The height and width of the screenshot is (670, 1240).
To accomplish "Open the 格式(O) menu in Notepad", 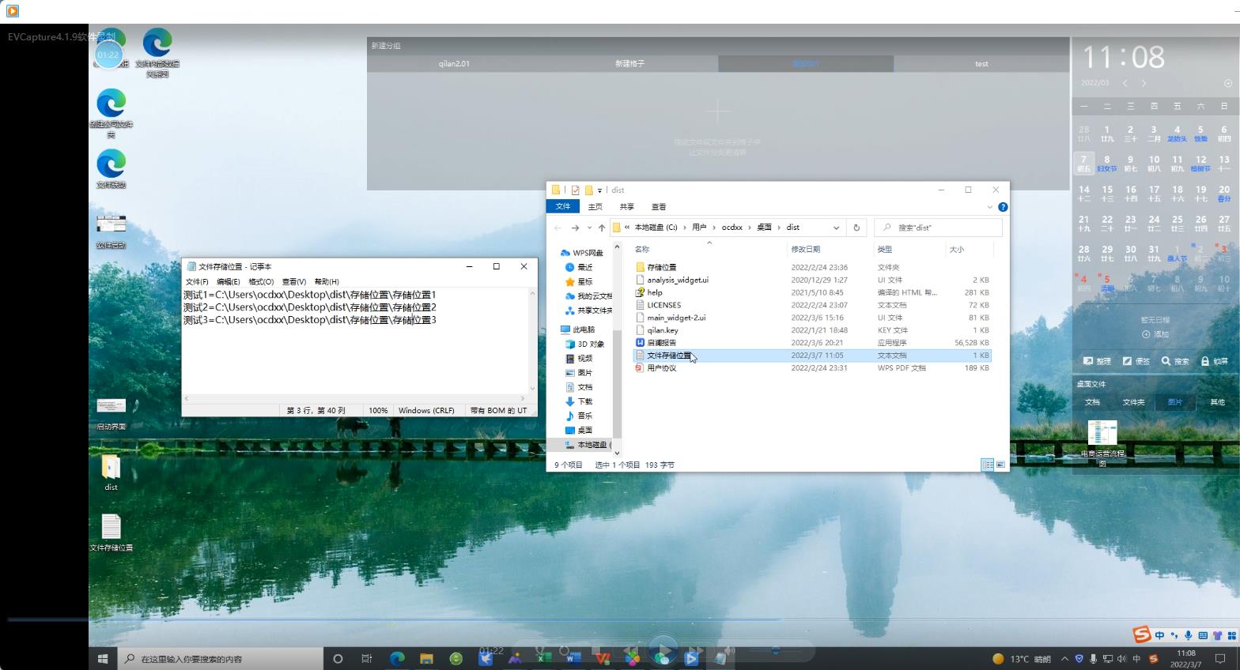I will (x=261, y=281).
